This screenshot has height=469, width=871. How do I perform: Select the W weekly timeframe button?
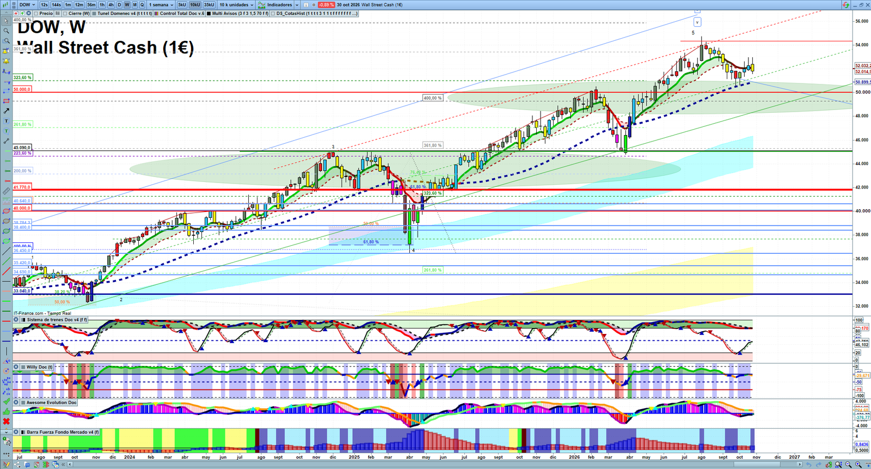(x=127, y=5)
